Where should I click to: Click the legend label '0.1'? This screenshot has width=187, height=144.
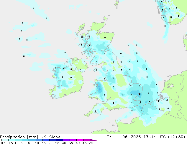3,143
